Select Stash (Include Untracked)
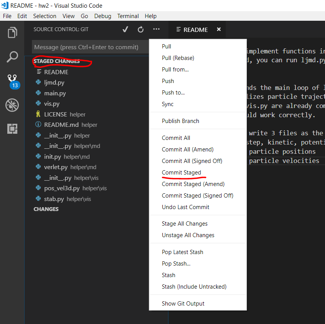The image size is (325, 324). click(x=198, y=287)
